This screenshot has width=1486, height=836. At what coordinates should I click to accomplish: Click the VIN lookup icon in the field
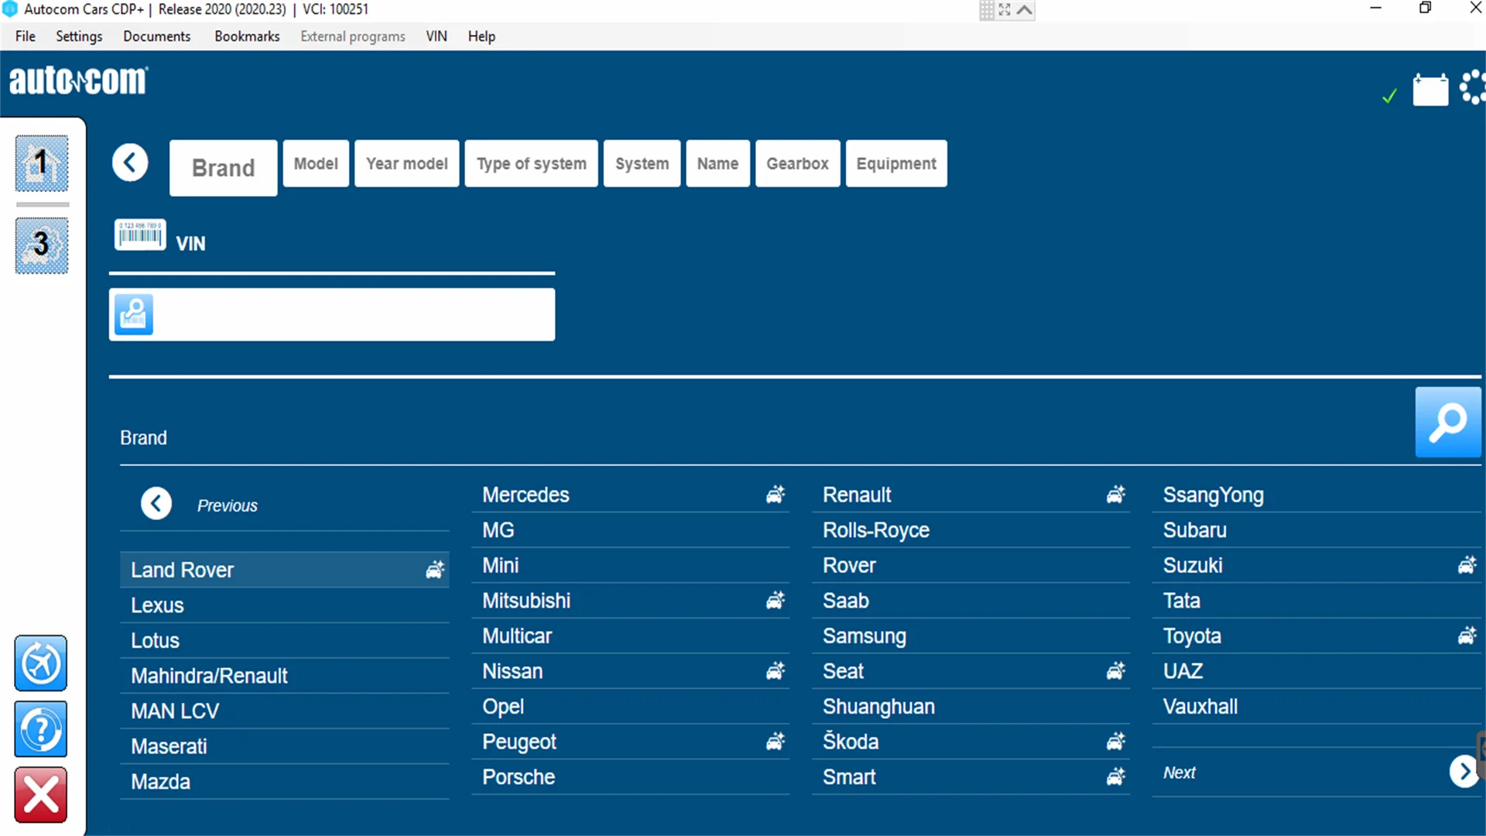coord(134,314)
